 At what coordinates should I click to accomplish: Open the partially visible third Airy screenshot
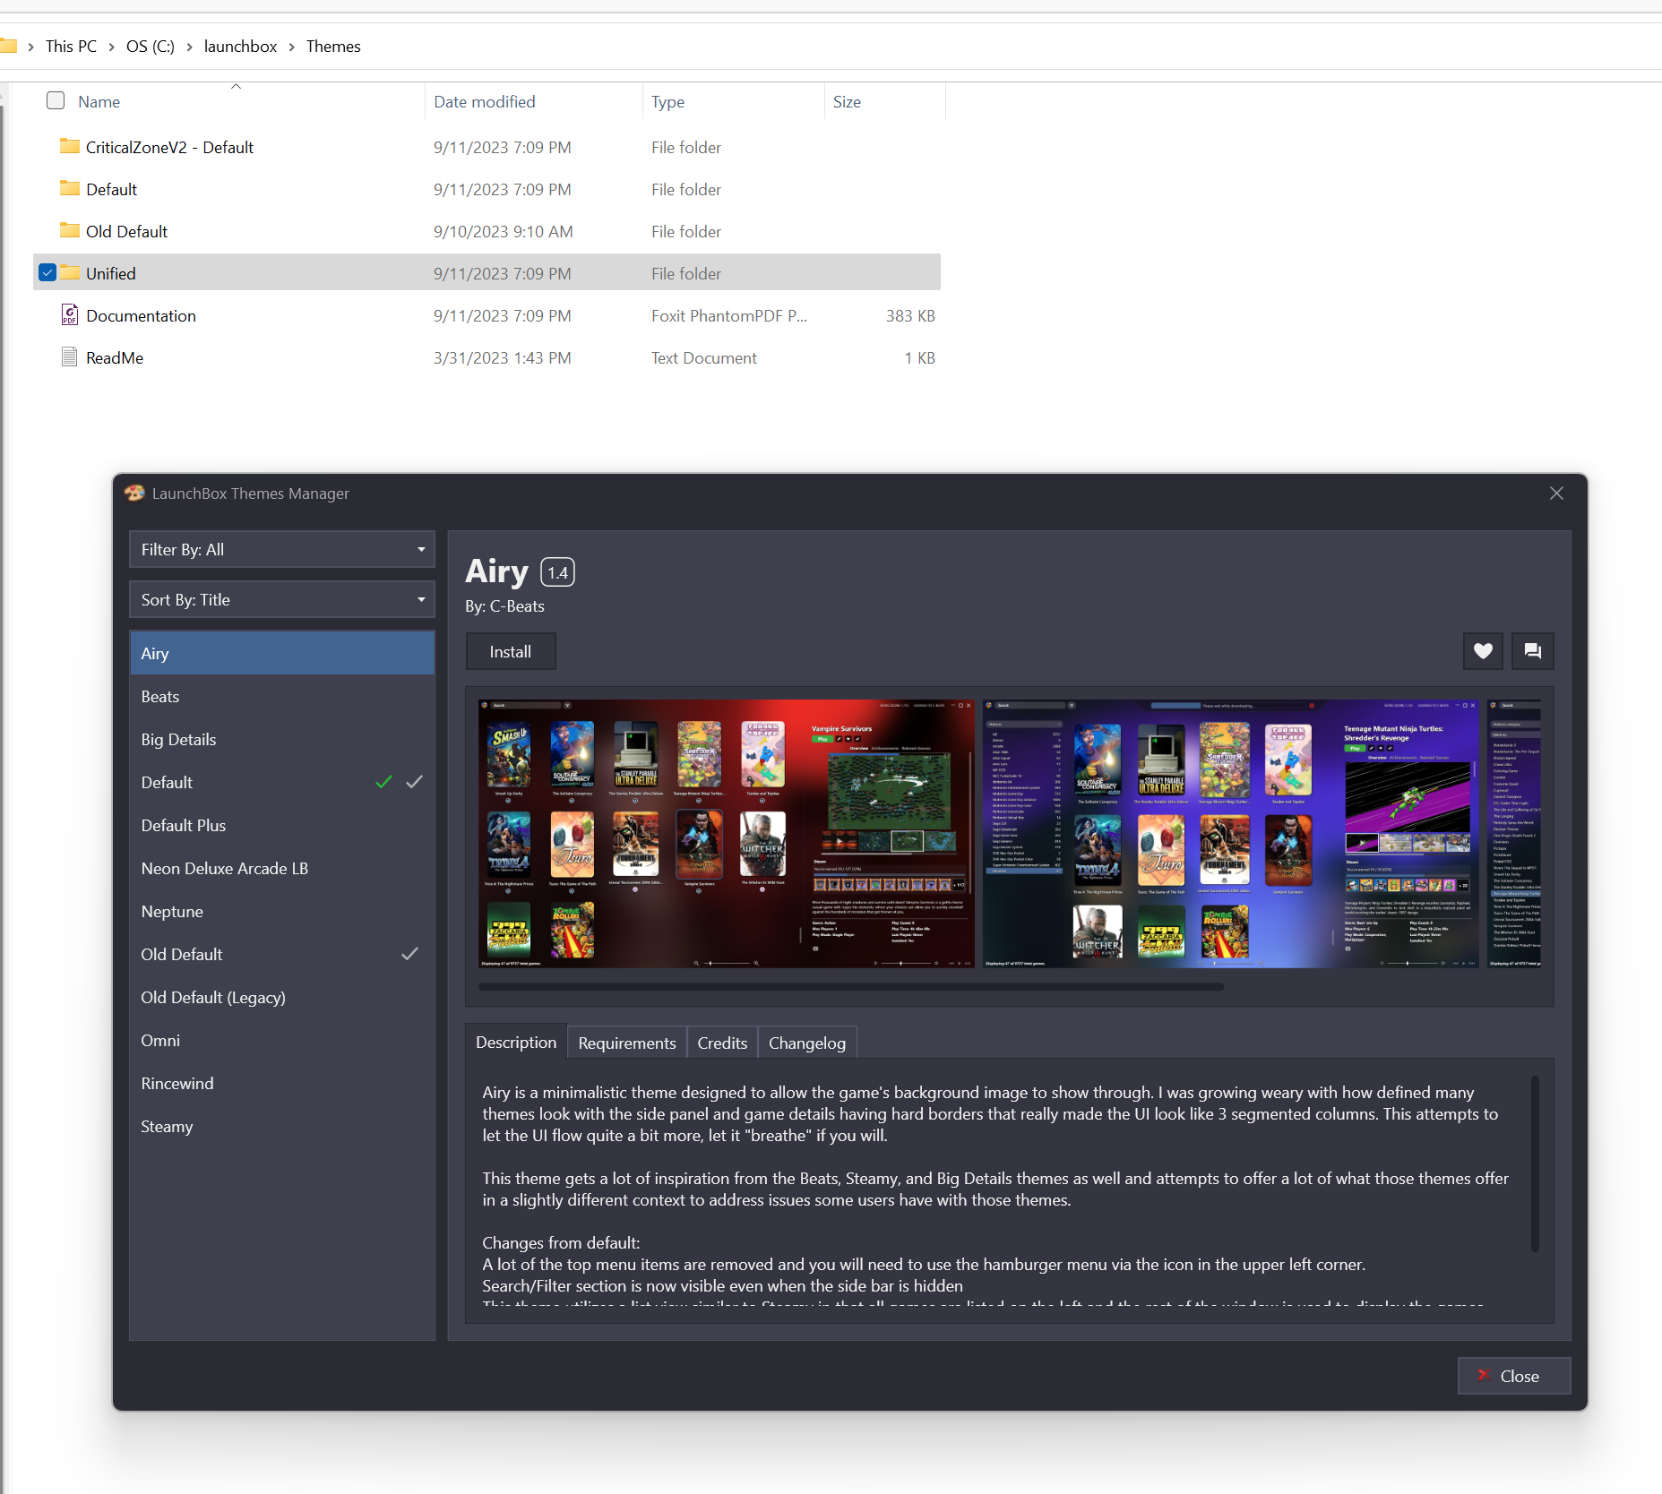point(1514,833)
